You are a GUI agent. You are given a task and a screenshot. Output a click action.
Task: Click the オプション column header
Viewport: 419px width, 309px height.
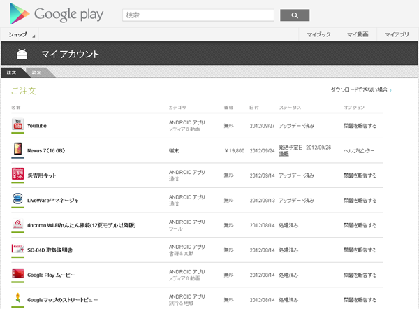tap(354, 107)
